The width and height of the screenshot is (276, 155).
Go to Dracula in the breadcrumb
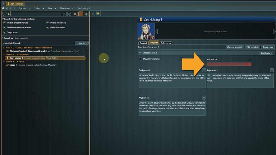click(x=22, y=8)
